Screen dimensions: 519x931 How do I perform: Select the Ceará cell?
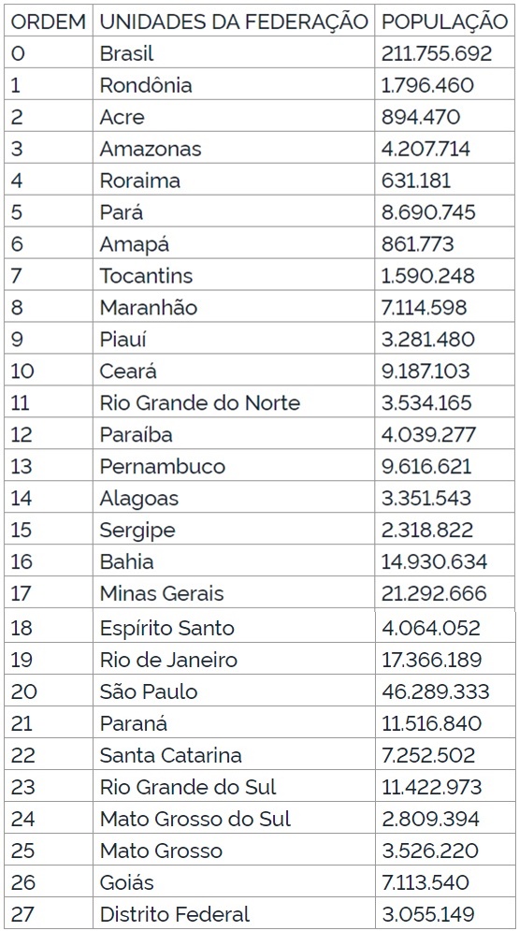[x=234, y=371]
